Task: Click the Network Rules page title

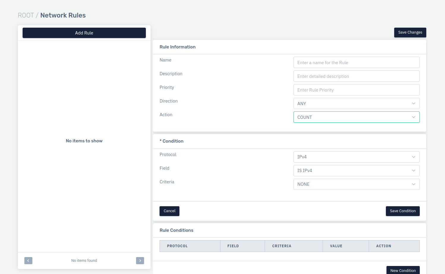Action: coord(63,15)
